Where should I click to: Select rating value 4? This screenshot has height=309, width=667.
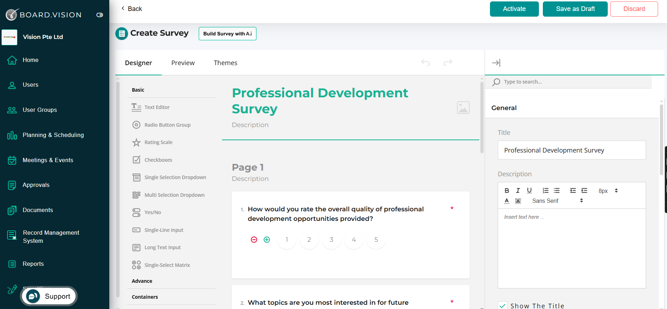coord(354,240)
